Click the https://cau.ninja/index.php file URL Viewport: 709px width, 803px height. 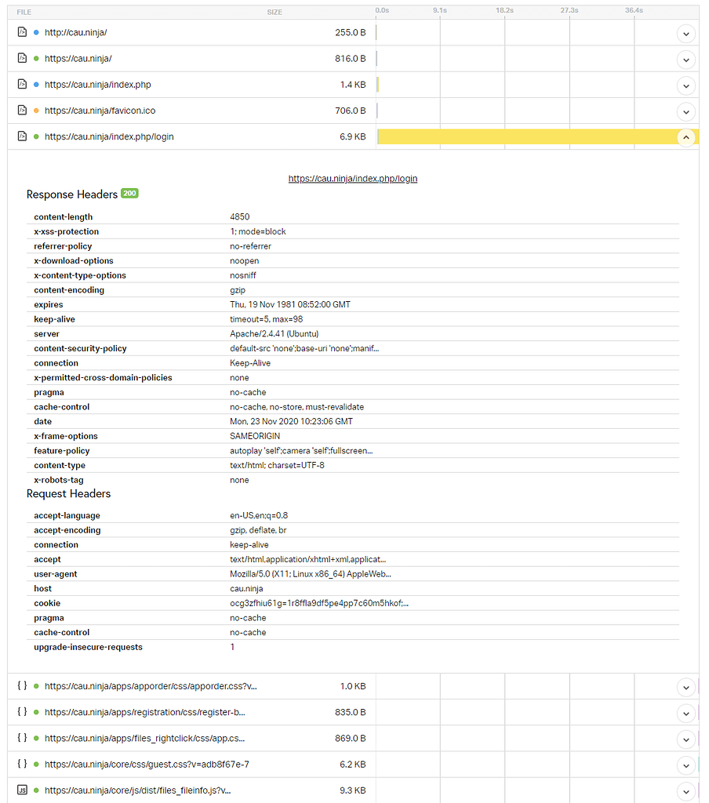click(x=97, y=85)
